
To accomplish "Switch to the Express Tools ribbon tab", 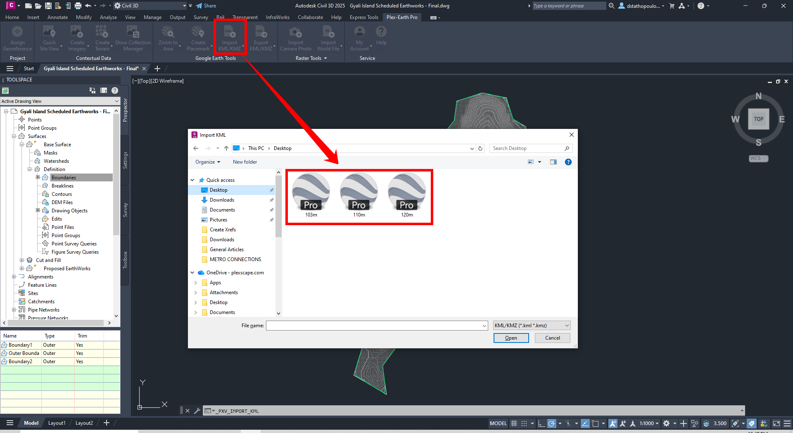I will point(363,17).
